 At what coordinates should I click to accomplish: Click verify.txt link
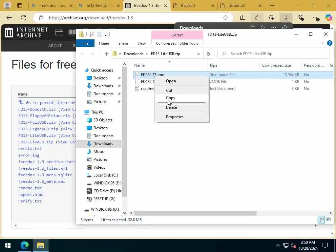pyautogui.click(x=30, y=201)
